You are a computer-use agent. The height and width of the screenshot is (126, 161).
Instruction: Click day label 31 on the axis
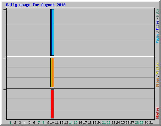pyautogui.click(x=151, y=123)
